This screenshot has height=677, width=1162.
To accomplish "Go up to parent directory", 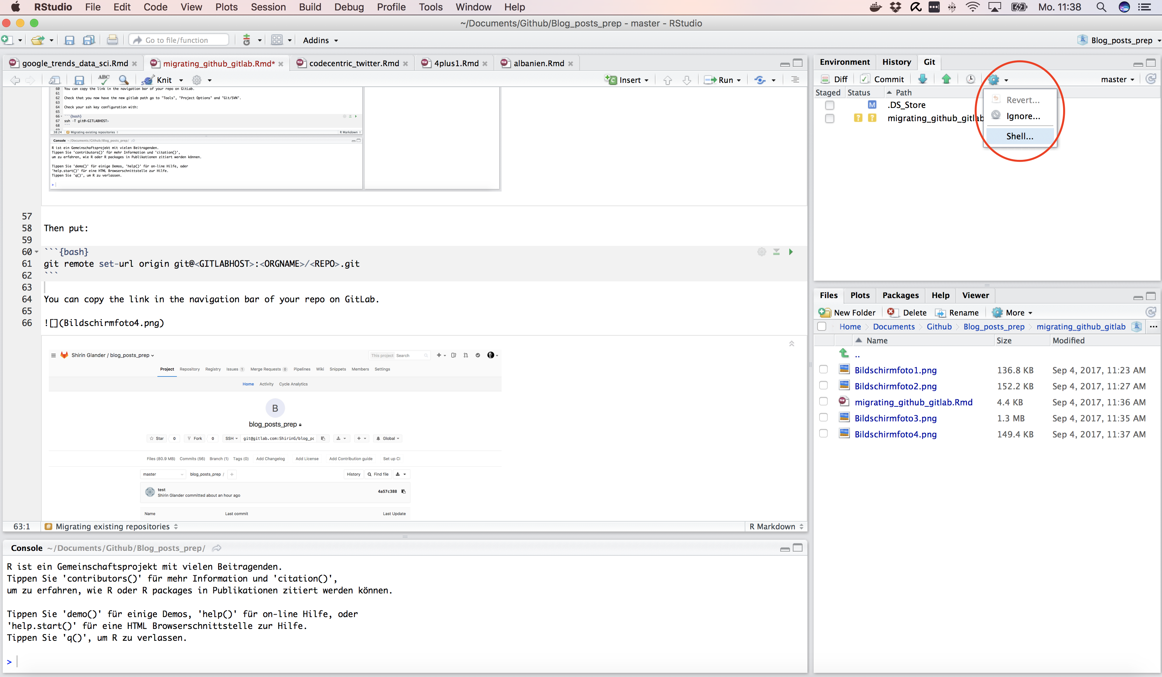I will point(844,354).
